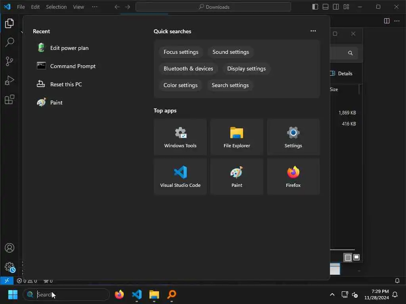Launch Paint from Top apps
The image size is (406, 304).
point(237,177)
